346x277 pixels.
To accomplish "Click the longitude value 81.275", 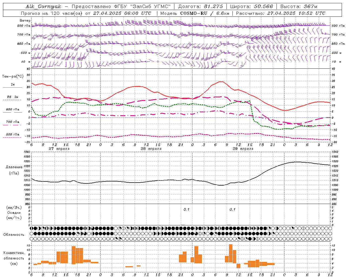I will coord(213,6).
